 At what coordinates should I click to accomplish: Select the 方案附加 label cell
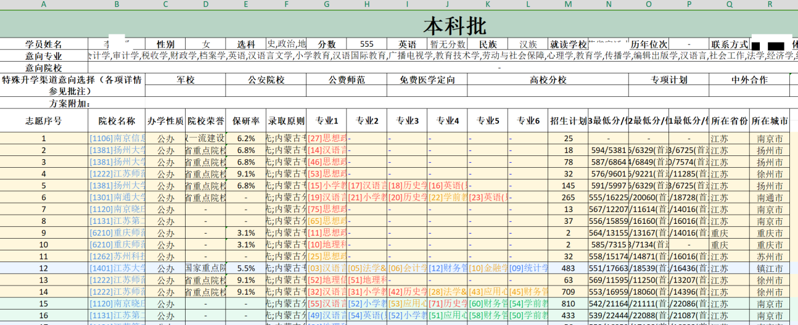[70, 103]
